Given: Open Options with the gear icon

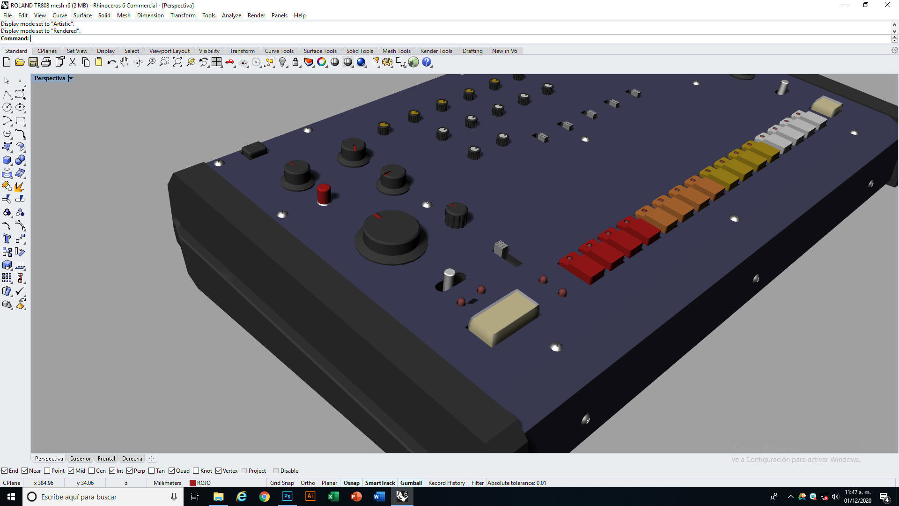Looking at the screenshot, I should (387, 62).
